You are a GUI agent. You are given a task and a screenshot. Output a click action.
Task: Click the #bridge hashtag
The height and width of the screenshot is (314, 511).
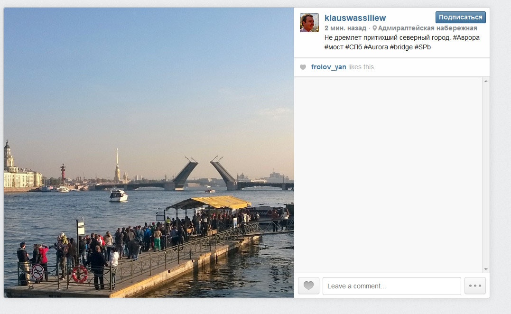[x=401, y=47]
